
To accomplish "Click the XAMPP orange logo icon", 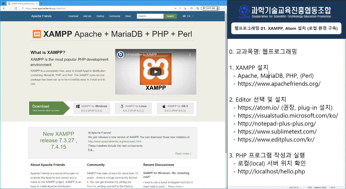I will coord(37,34).
